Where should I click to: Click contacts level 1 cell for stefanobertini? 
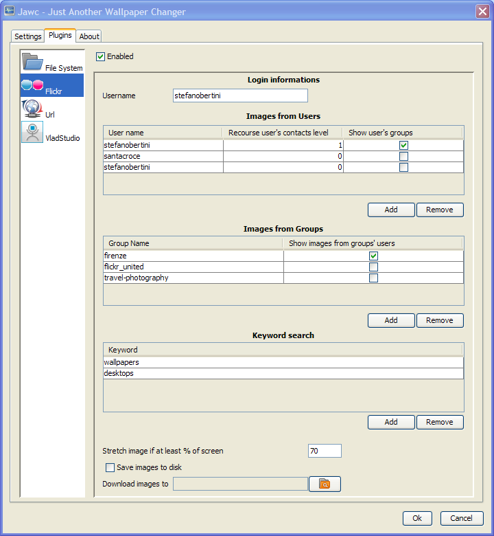(283, 145)
